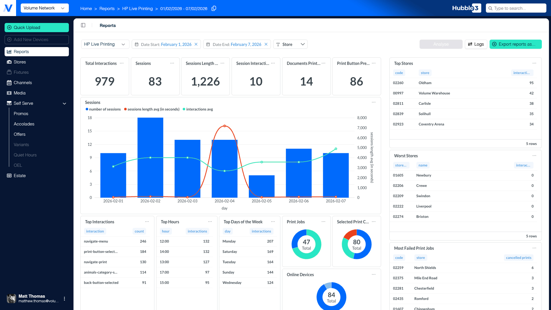
Task: Toggle the sidebar panel icon
Action: [83, 25]
